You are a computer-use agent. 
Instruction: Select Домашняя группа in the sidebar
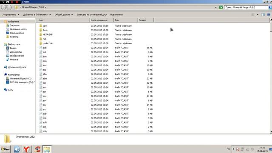coord(17,67)
